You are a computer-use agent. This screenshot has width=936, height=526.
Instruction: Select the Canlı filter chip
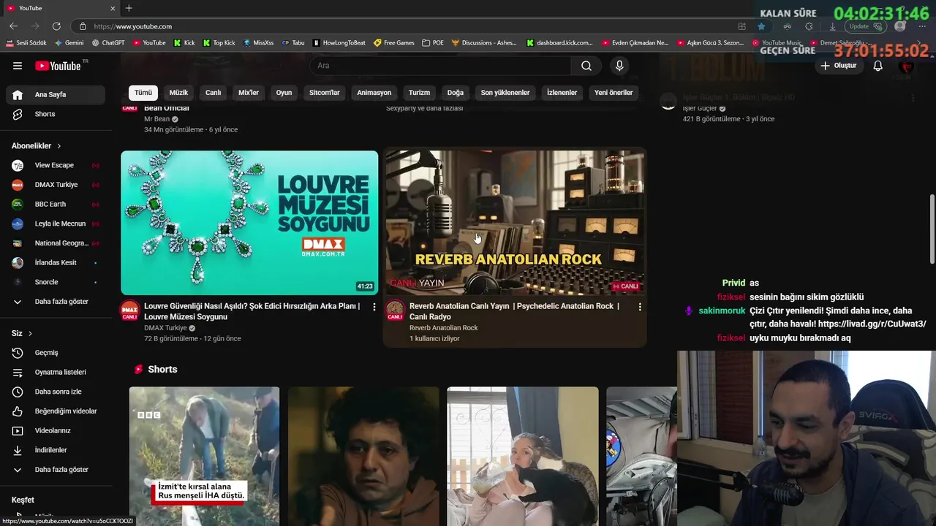214,93
